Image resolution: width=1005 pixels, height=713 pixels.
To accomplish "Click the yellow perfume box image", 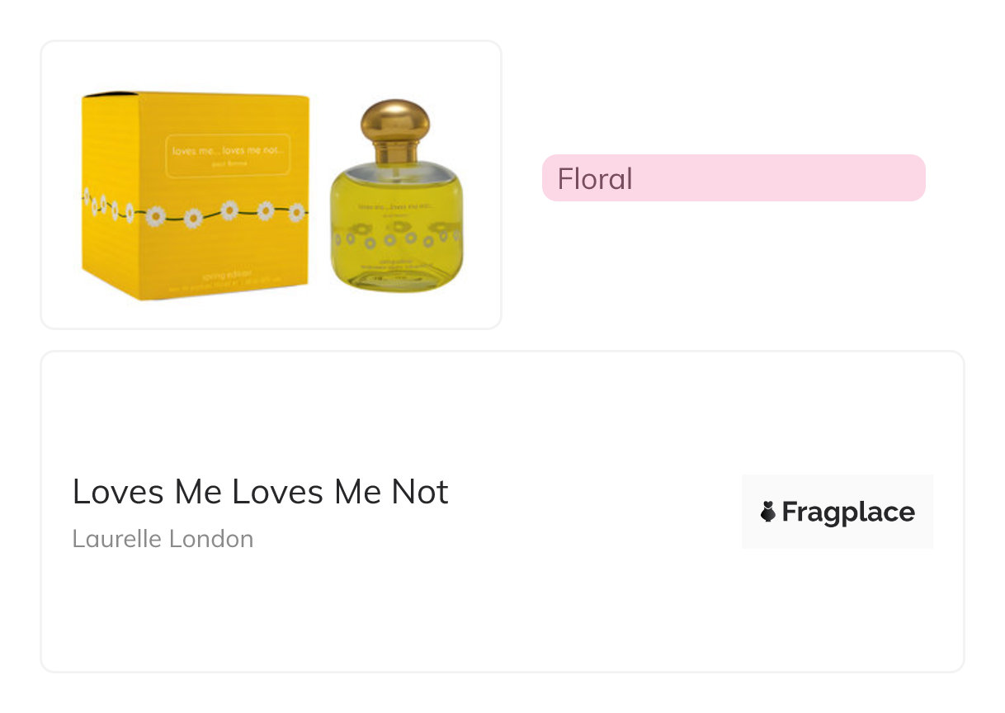I will pyautogui.click(x=196, y=194).
